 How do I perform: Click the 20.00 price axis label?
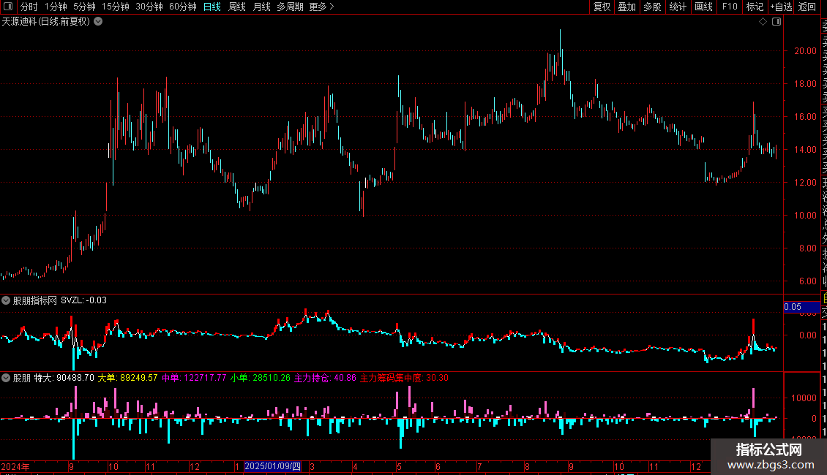click(x=805, y=51)
